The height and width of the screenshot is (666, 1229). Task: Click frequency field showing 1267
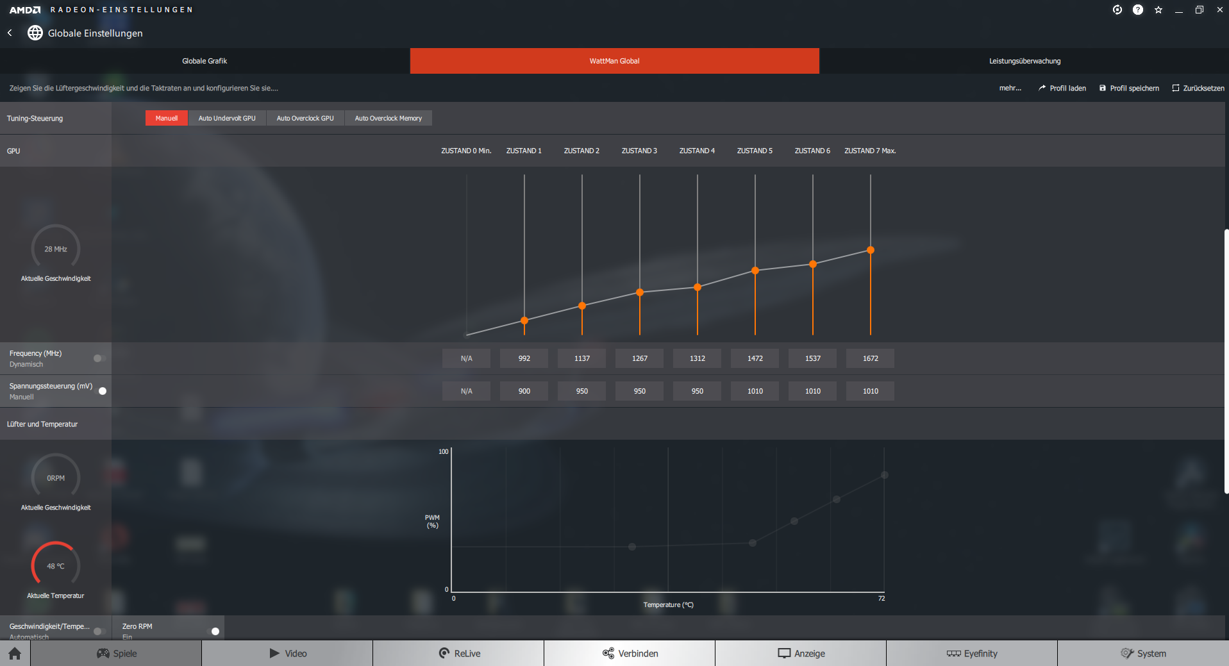[640, 358]
